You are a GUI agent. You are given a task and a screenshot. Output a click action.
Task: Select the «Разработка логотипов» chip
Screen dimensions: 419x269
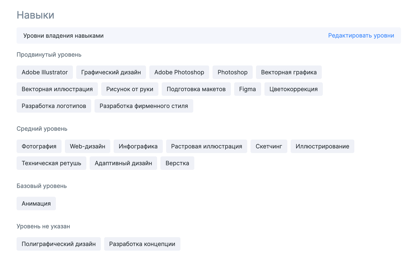click(x=54, y=106)
